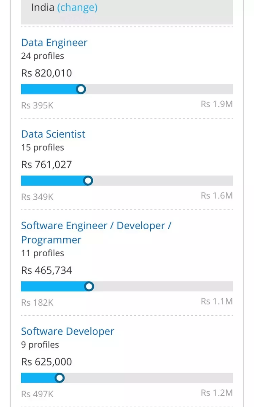Image resolution: width=254 pixels, height=407 pixels.
Task: Open the Data Scientist job title link
Action: 53,134
